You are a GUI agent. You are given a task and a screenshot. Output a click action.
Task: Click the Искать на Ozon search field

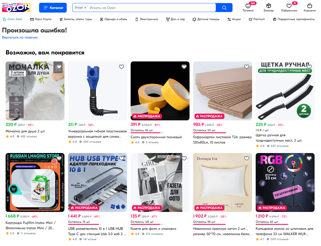click(152, 8)
